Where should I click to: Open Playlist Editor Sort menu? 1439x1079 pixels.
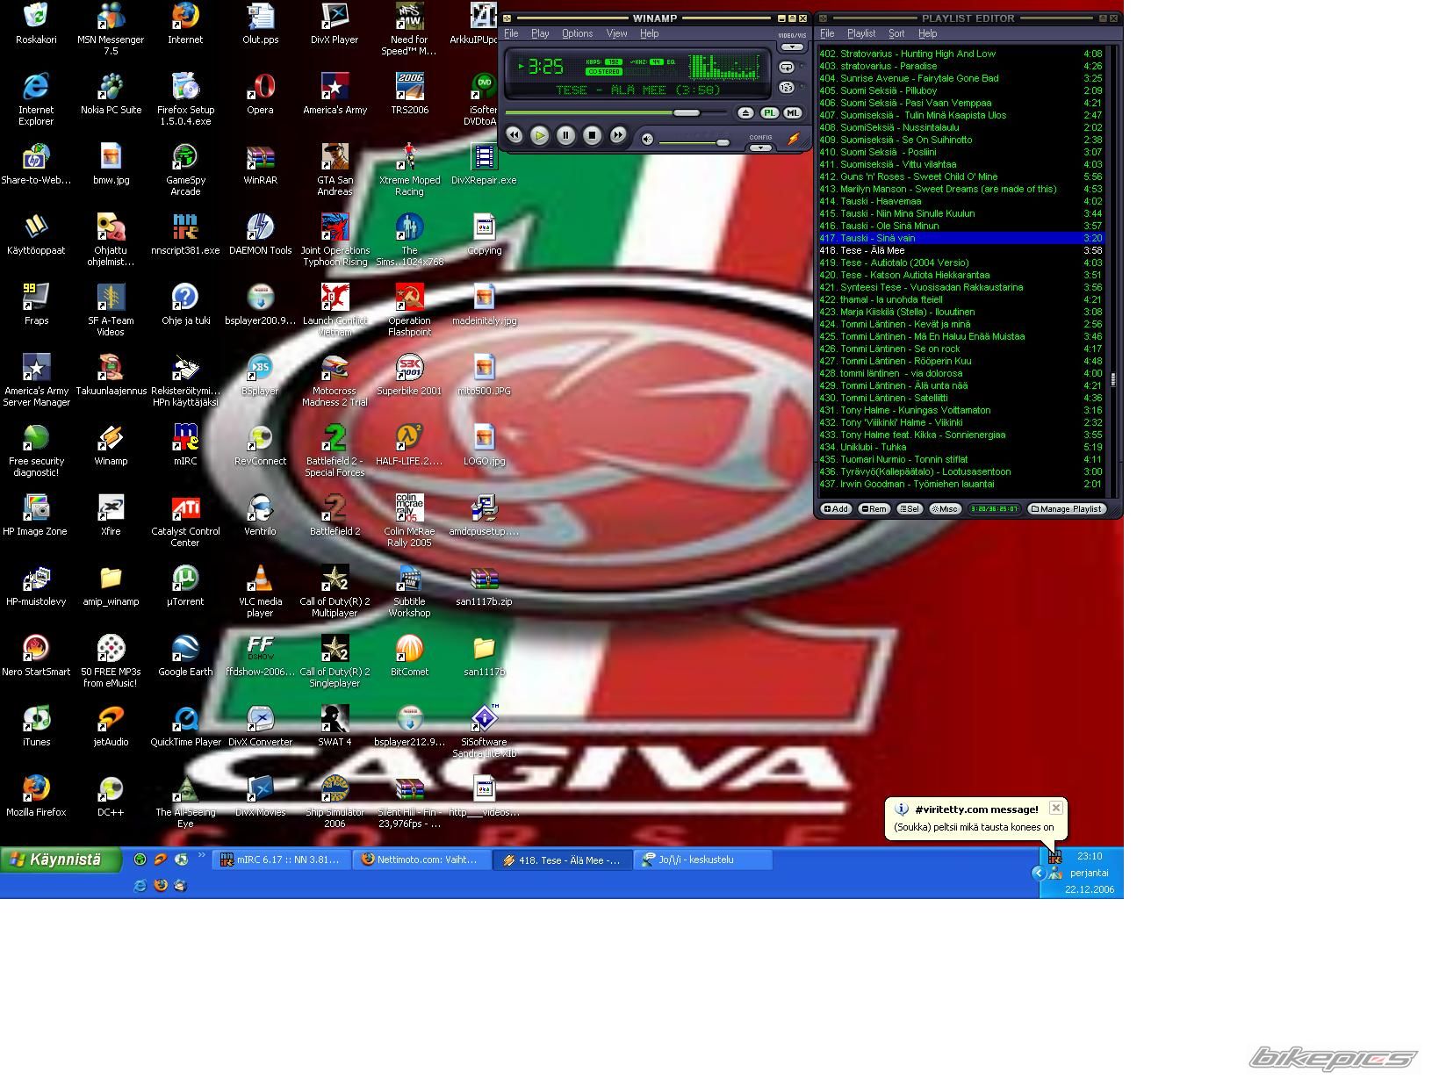click(896, 33)
